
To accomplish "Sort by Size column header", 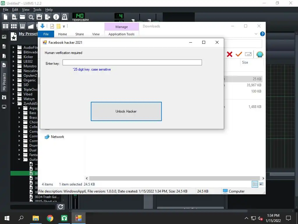I will pos(245,62).
